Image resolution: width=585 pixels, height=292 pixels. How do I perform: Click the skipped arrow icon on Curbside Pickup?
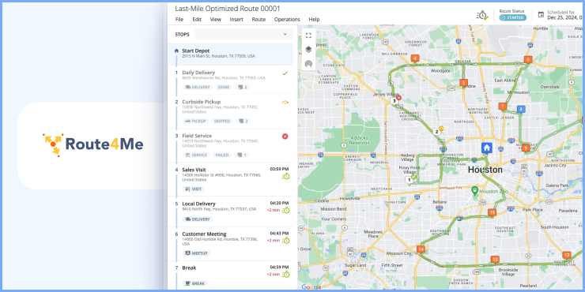pyautogui.click(x=285, y=103)
